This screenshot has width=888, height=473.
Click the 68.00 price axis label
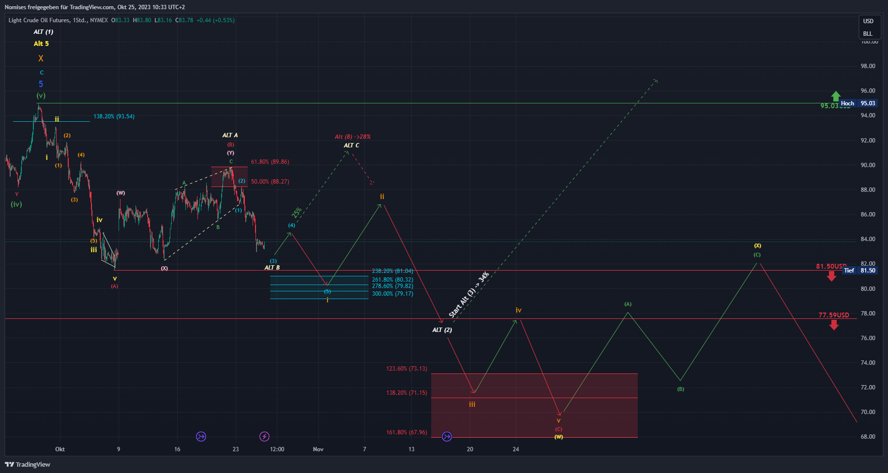[x=868, y=437]
